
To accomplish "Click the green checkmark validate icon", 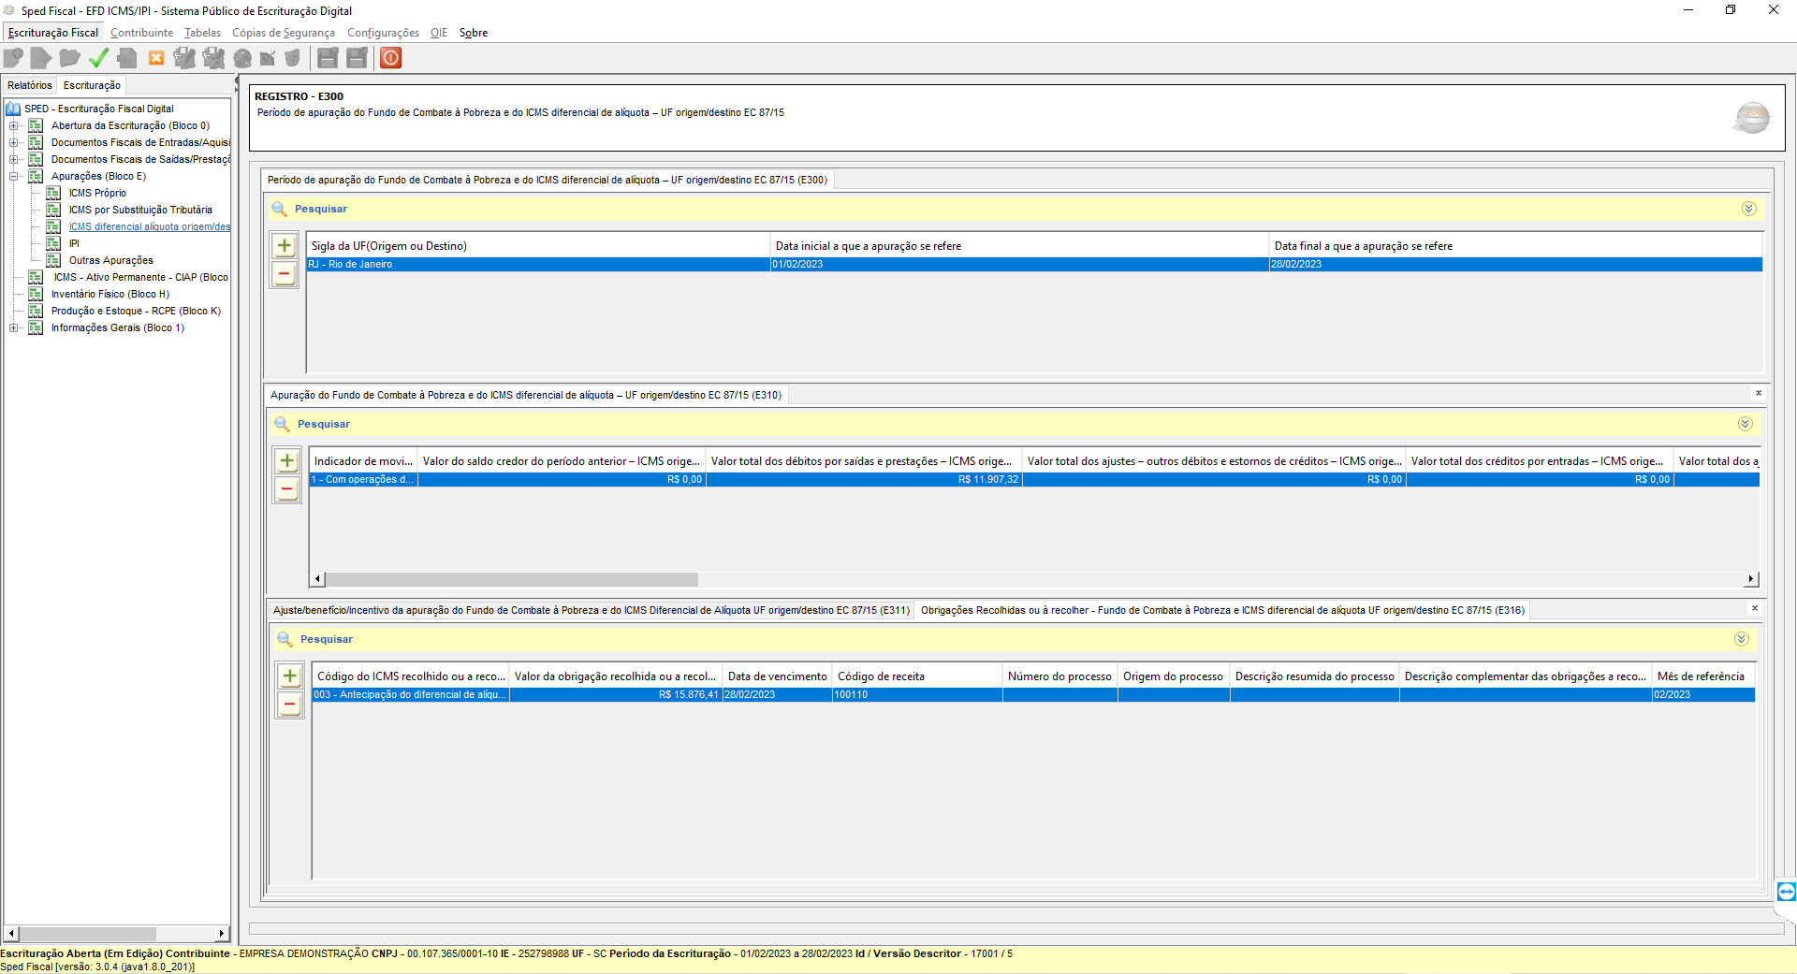I will pyautogui.click(x=98, y=58).
